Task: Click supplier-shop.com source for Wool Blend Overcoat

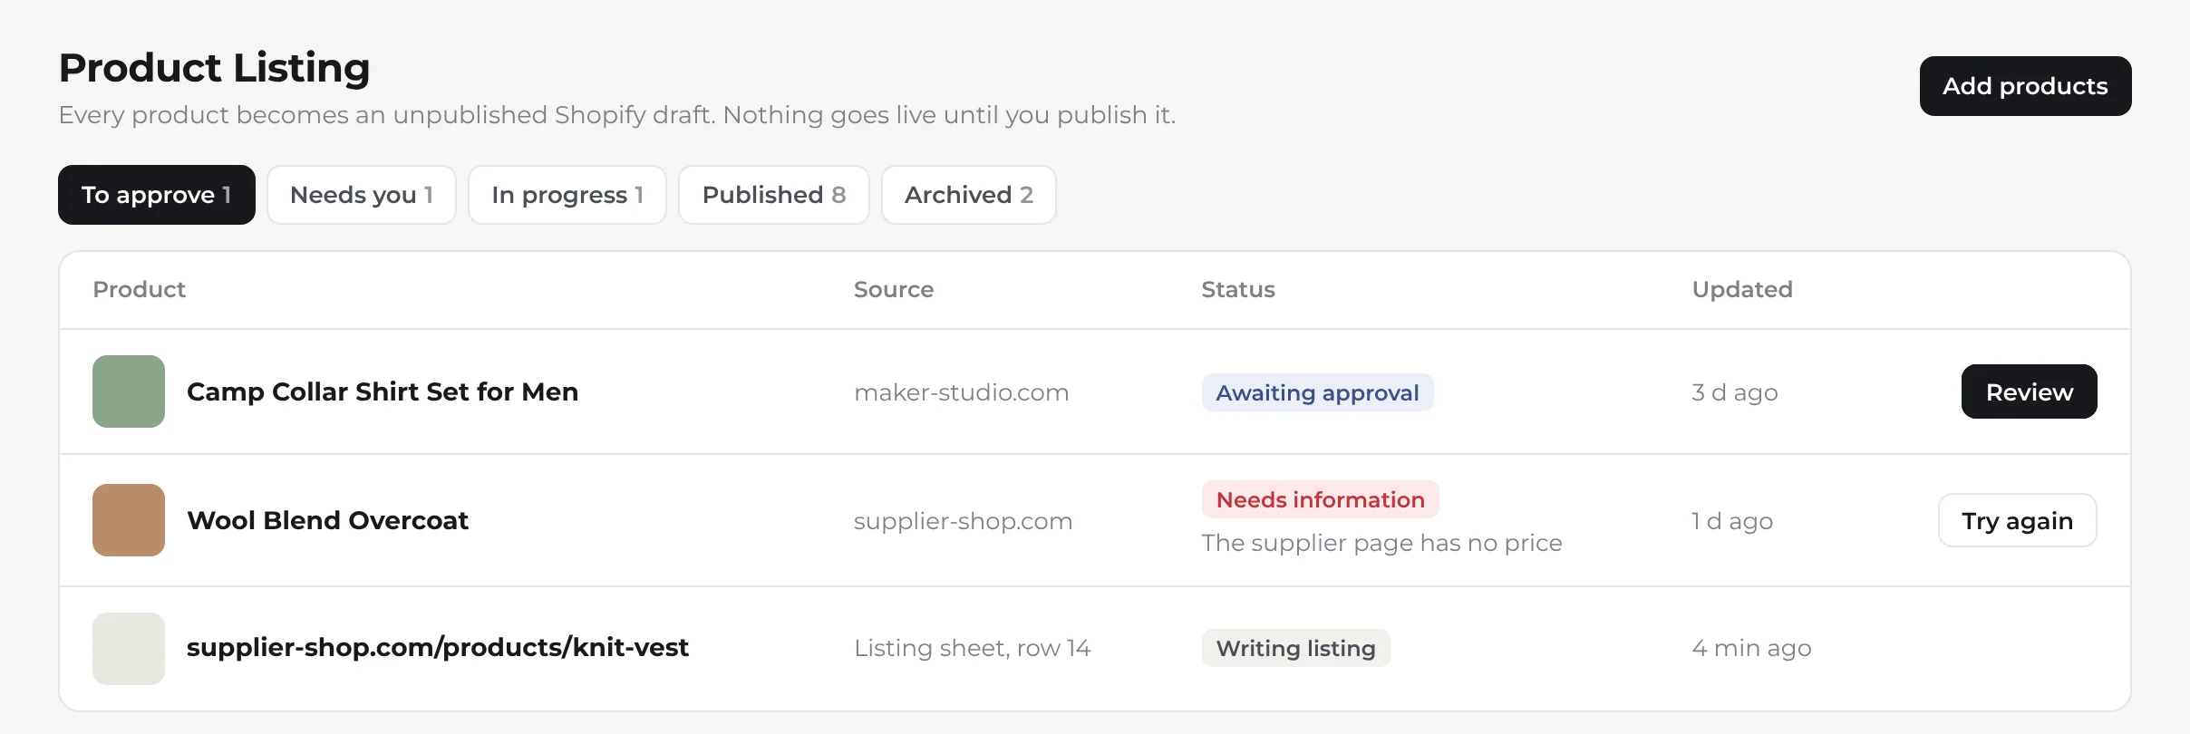Action: 964,521
